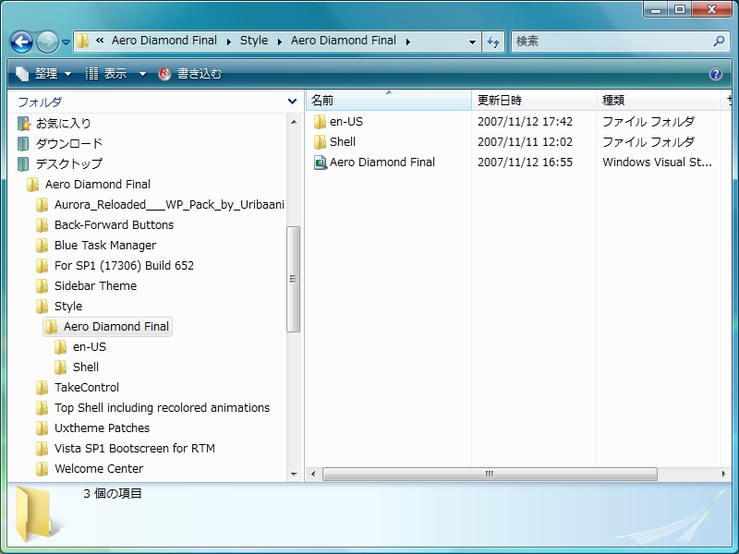739x554 pixels.
Task: Select お気に入り in the folder tree
Action: coord(55,124)
